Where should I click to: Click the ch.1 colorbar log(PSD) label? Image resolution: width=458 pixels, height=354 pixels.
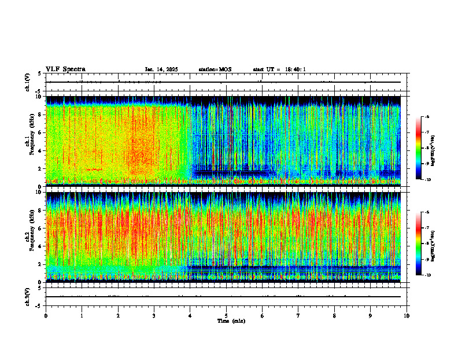coord(433,151)
